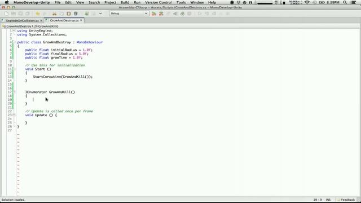
Task: Click the grayed Step Over icon
Action: pos(200,14)
